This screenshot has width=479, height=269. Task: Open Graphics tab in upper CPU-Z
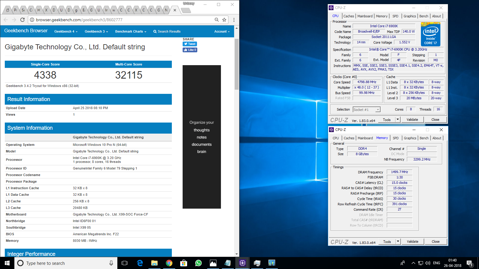(x=410, y=16)
